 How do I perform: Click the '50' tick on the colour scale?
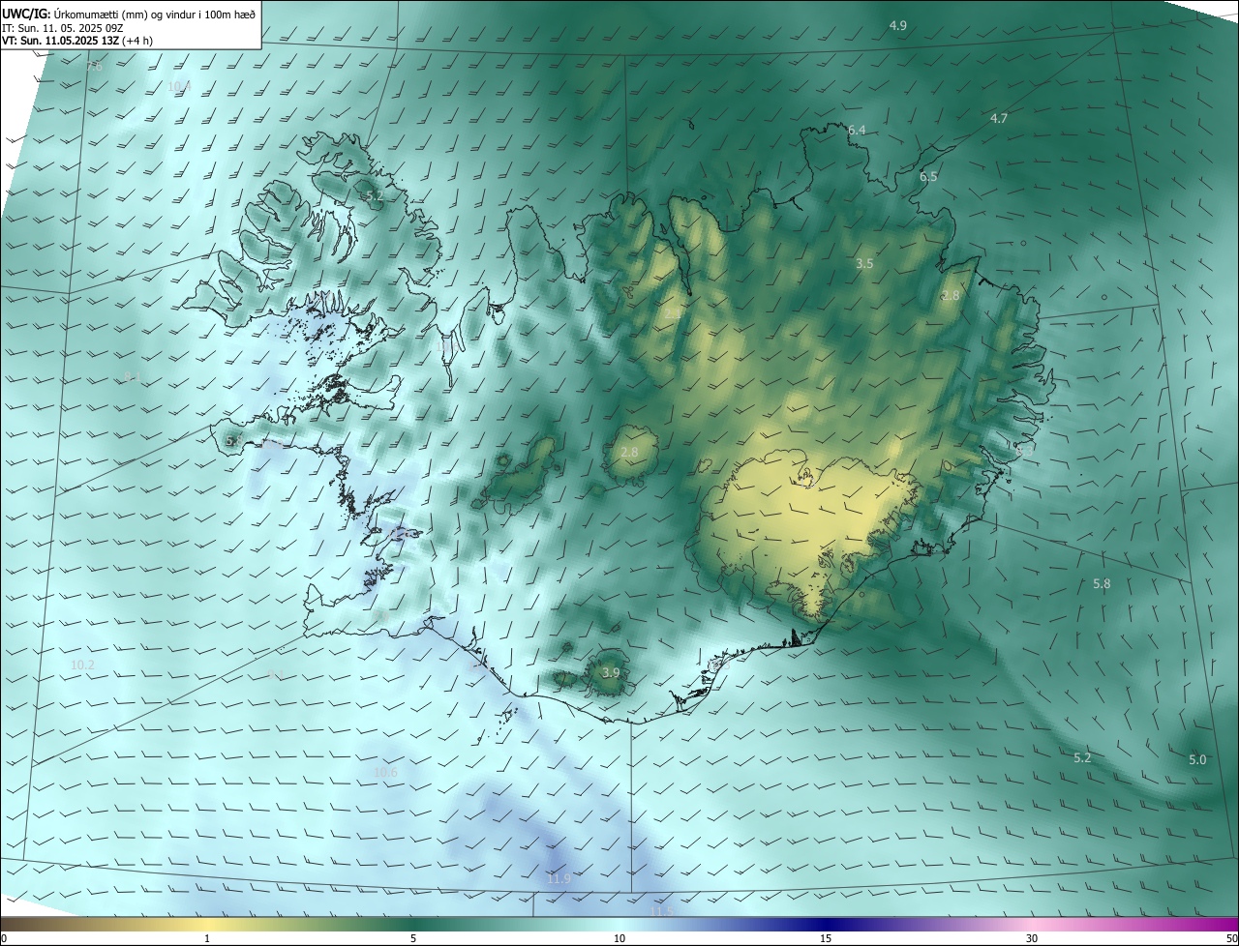click(1231, 938)
